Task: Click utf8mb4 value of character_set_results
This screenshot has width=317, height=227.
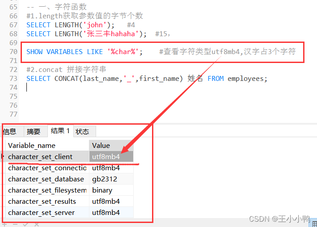Action: (111, 202)
